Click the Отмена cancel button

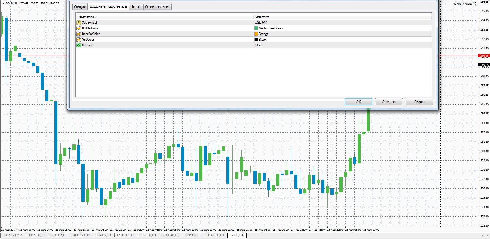coord(389,102)
